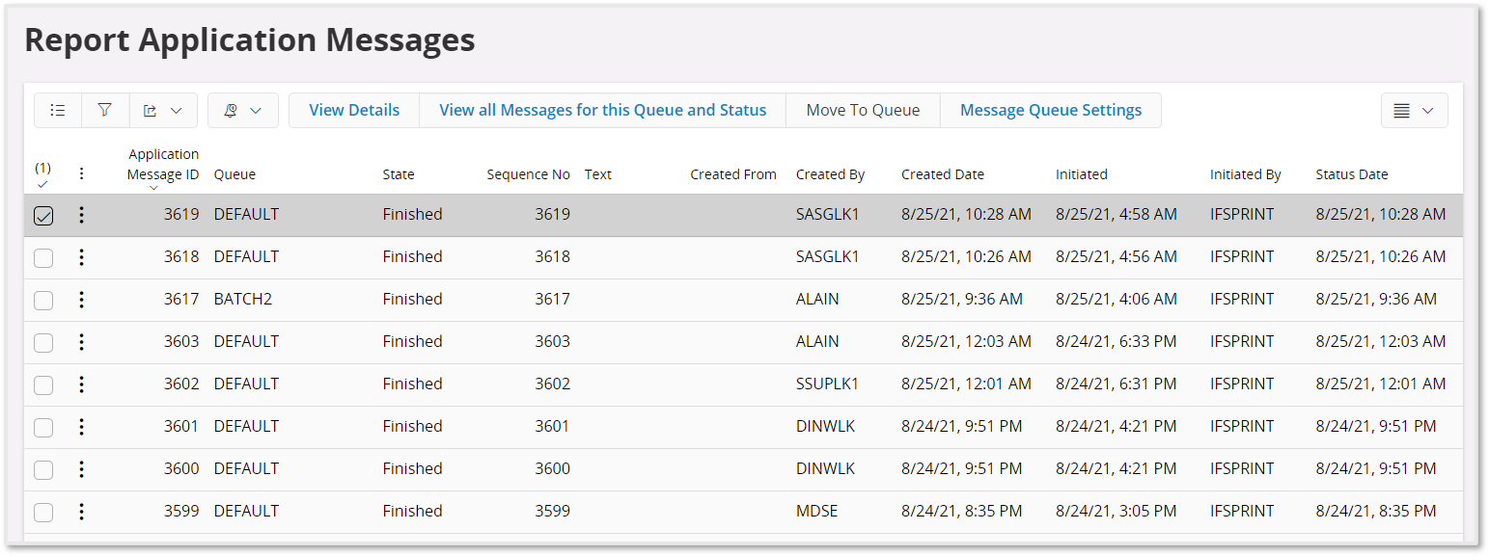Open the kebab menu for message 3617
1489x556 pixels.
pos(81,300)
